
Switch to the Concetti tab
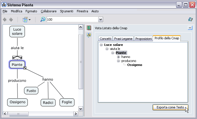[105, 39]
